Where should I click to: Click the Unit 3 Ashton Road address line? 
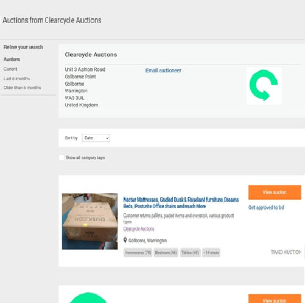pos(85,69)
